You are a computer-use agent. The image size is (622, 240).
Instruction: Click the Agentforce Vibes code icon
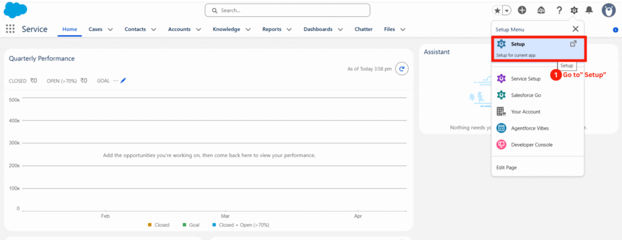pyautogui.click(x=501, y=128)
